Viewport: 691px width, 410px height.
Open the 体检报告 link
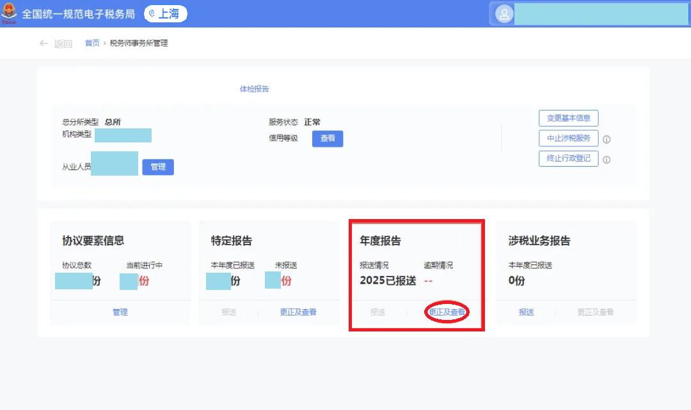point(254,89)
